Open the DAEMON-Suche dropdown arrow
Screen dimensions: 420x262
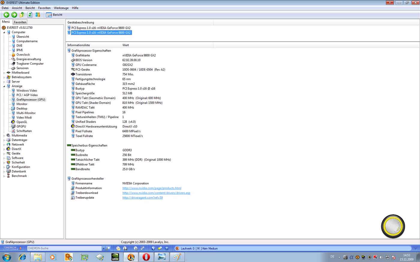[x=103, y=248]
